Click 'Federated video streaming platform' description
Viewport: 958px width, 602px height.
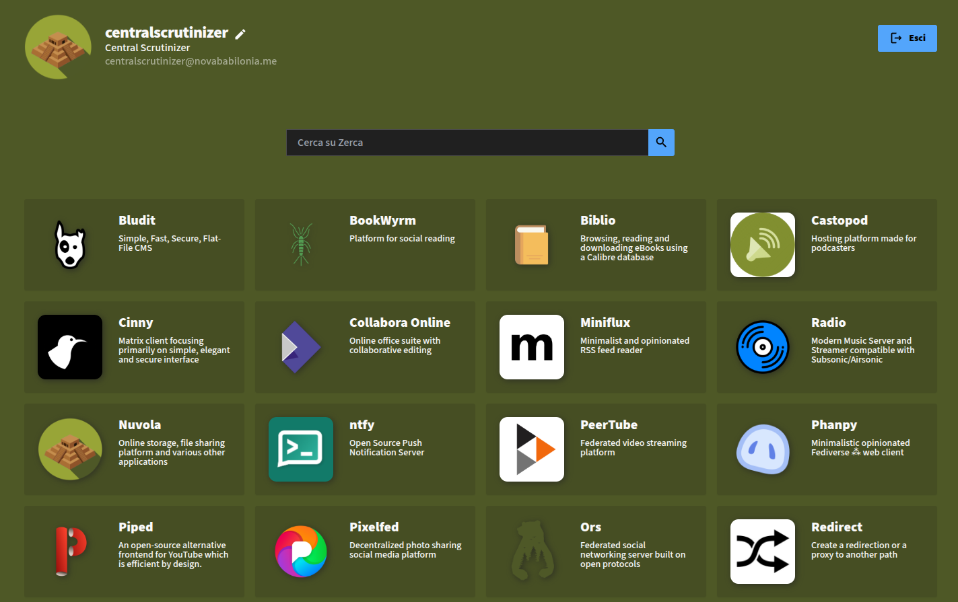pos(634,447)
